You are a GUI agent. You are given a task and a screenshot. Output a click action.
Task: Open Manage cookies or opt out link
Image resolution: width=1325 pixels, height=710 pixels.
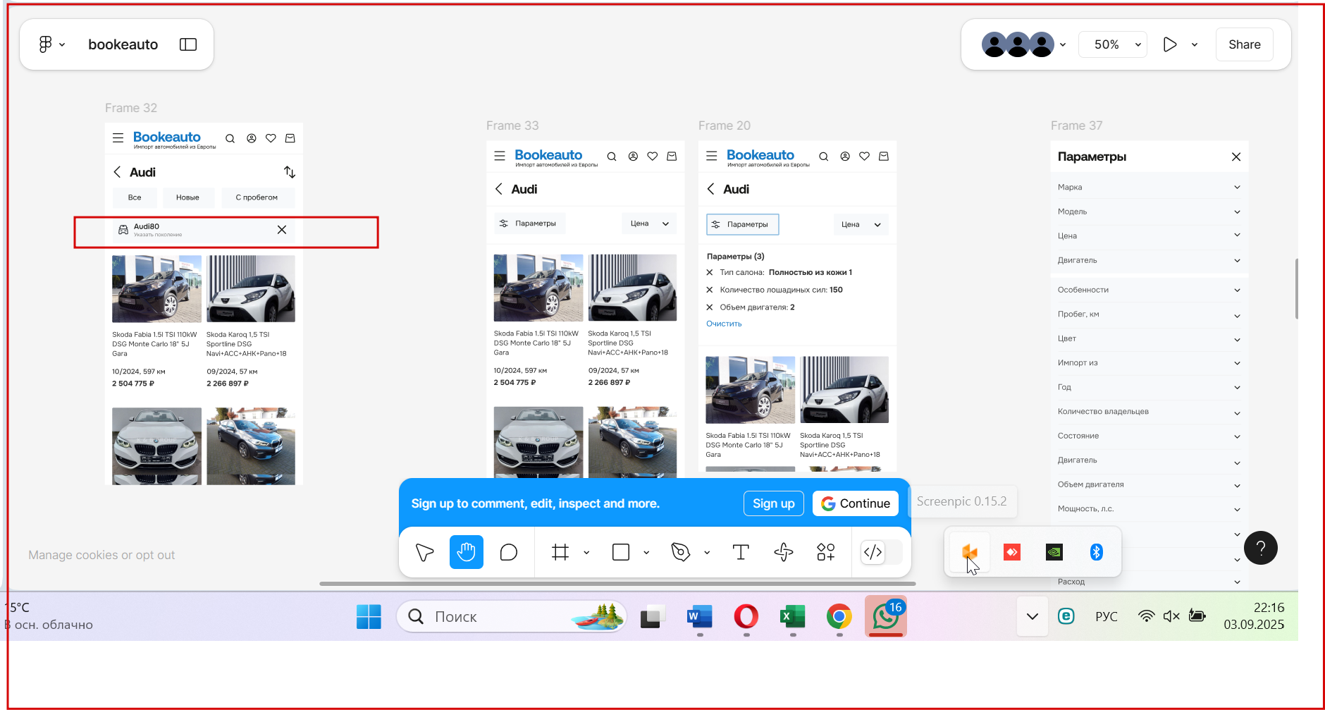(101, 555)
